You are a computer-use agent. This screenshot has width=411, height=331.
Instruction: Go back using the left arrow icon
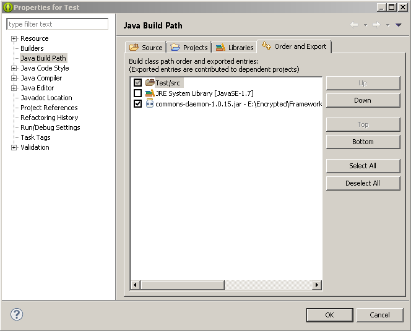[354, 25]
